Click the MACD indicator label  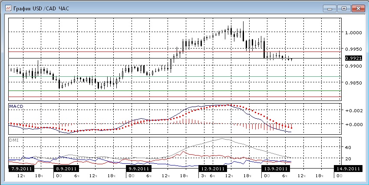16,106
